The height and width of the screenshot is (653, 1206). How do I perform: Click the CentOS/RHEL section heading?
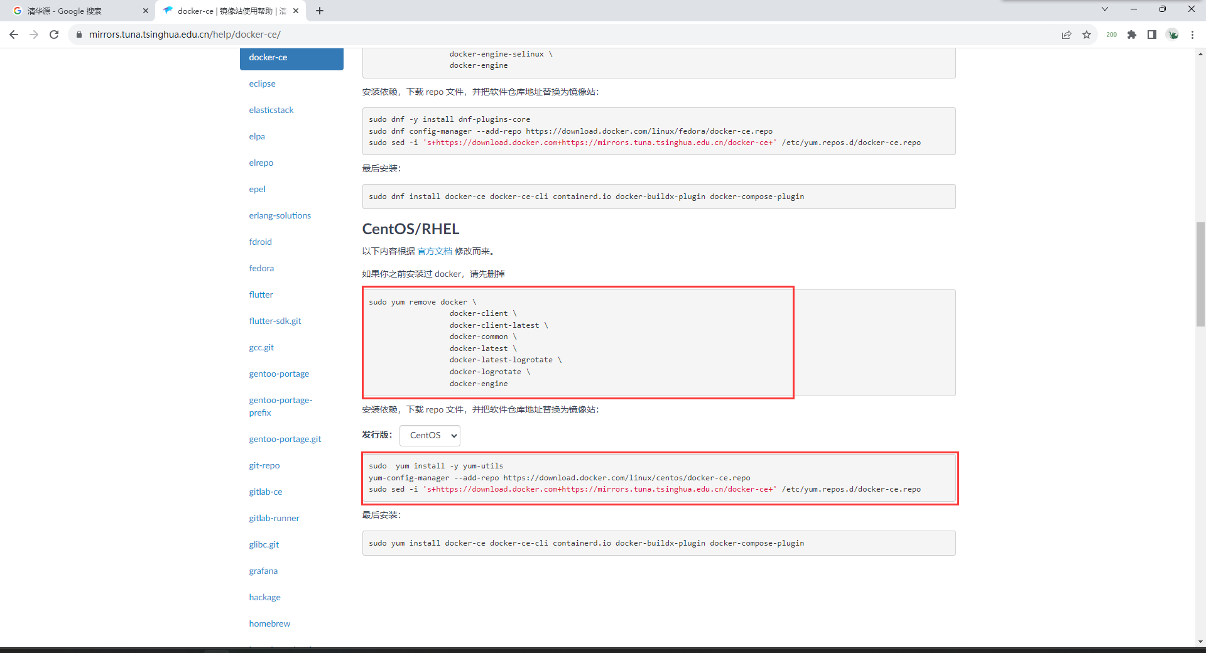click(x=411, y=229)
